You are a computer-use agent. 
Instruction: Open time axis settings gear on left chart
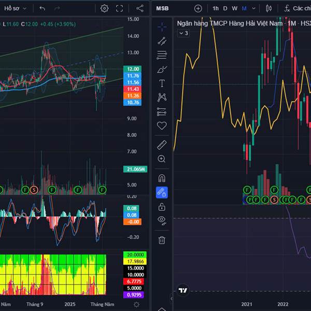(x=136, y=304)
